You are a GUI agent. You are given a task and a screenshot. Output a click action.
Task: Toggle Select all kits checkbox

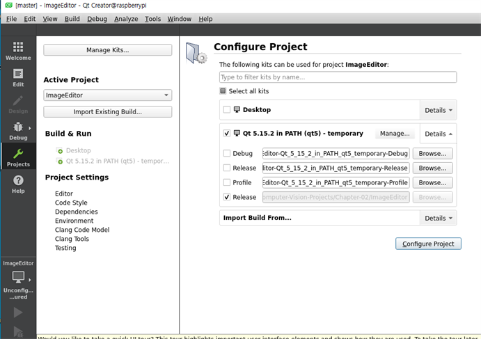click(223, 90)
